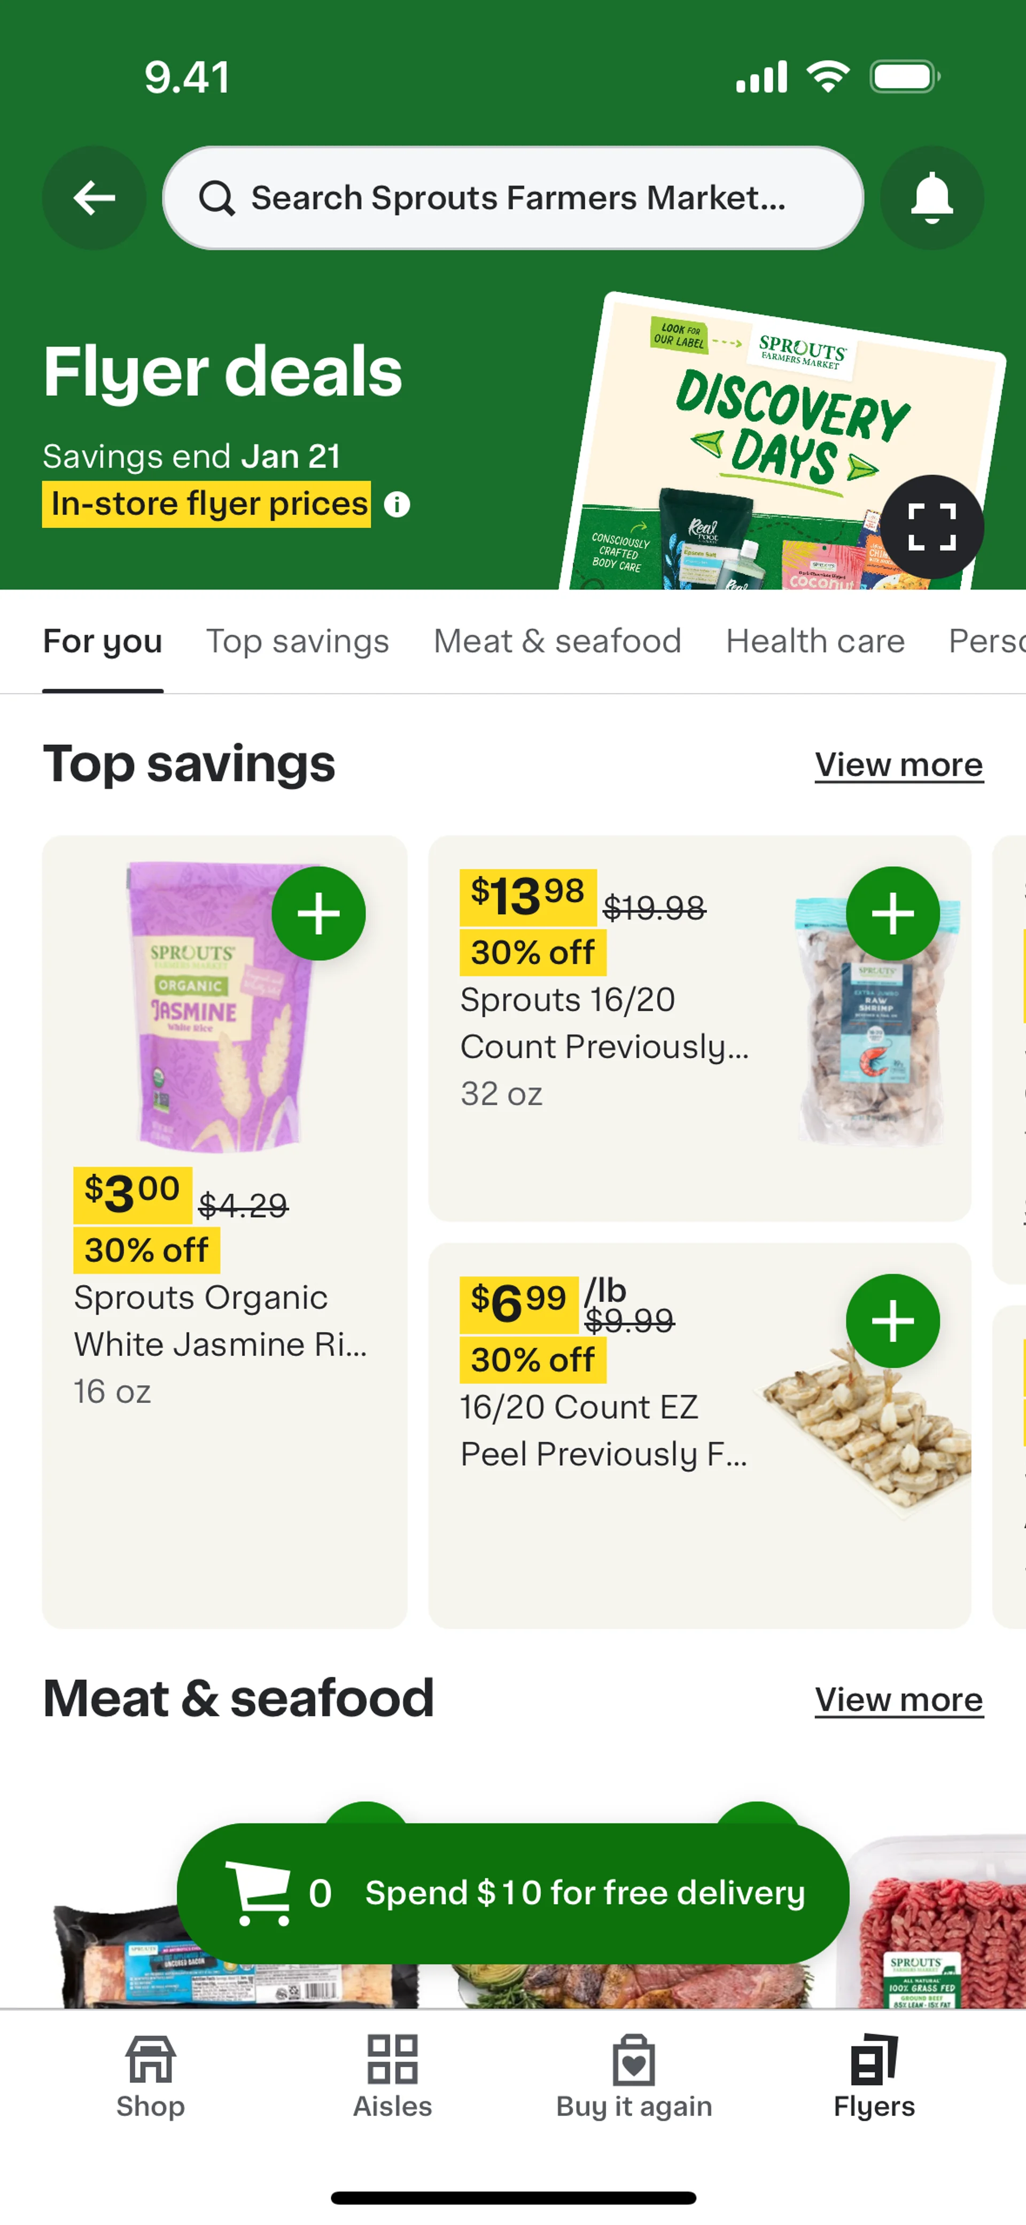
Task: Select the Health care tab
Action: [814, 642]
